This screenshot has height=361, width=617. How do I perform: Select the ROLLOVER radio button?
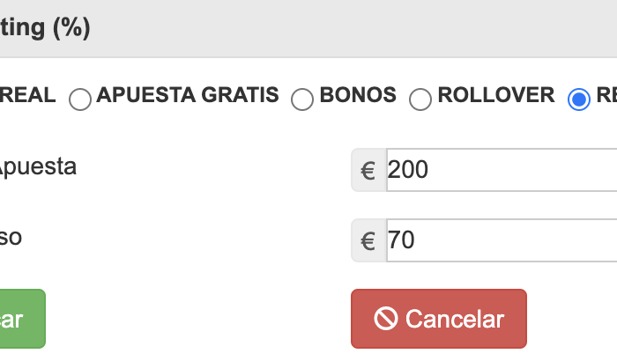click(420, 99)
